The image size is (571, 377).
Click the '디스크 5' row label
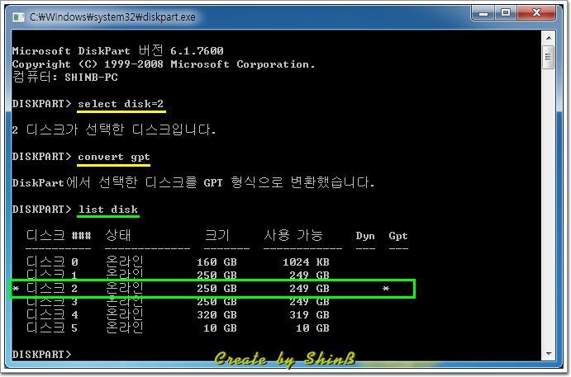point(52,328)
